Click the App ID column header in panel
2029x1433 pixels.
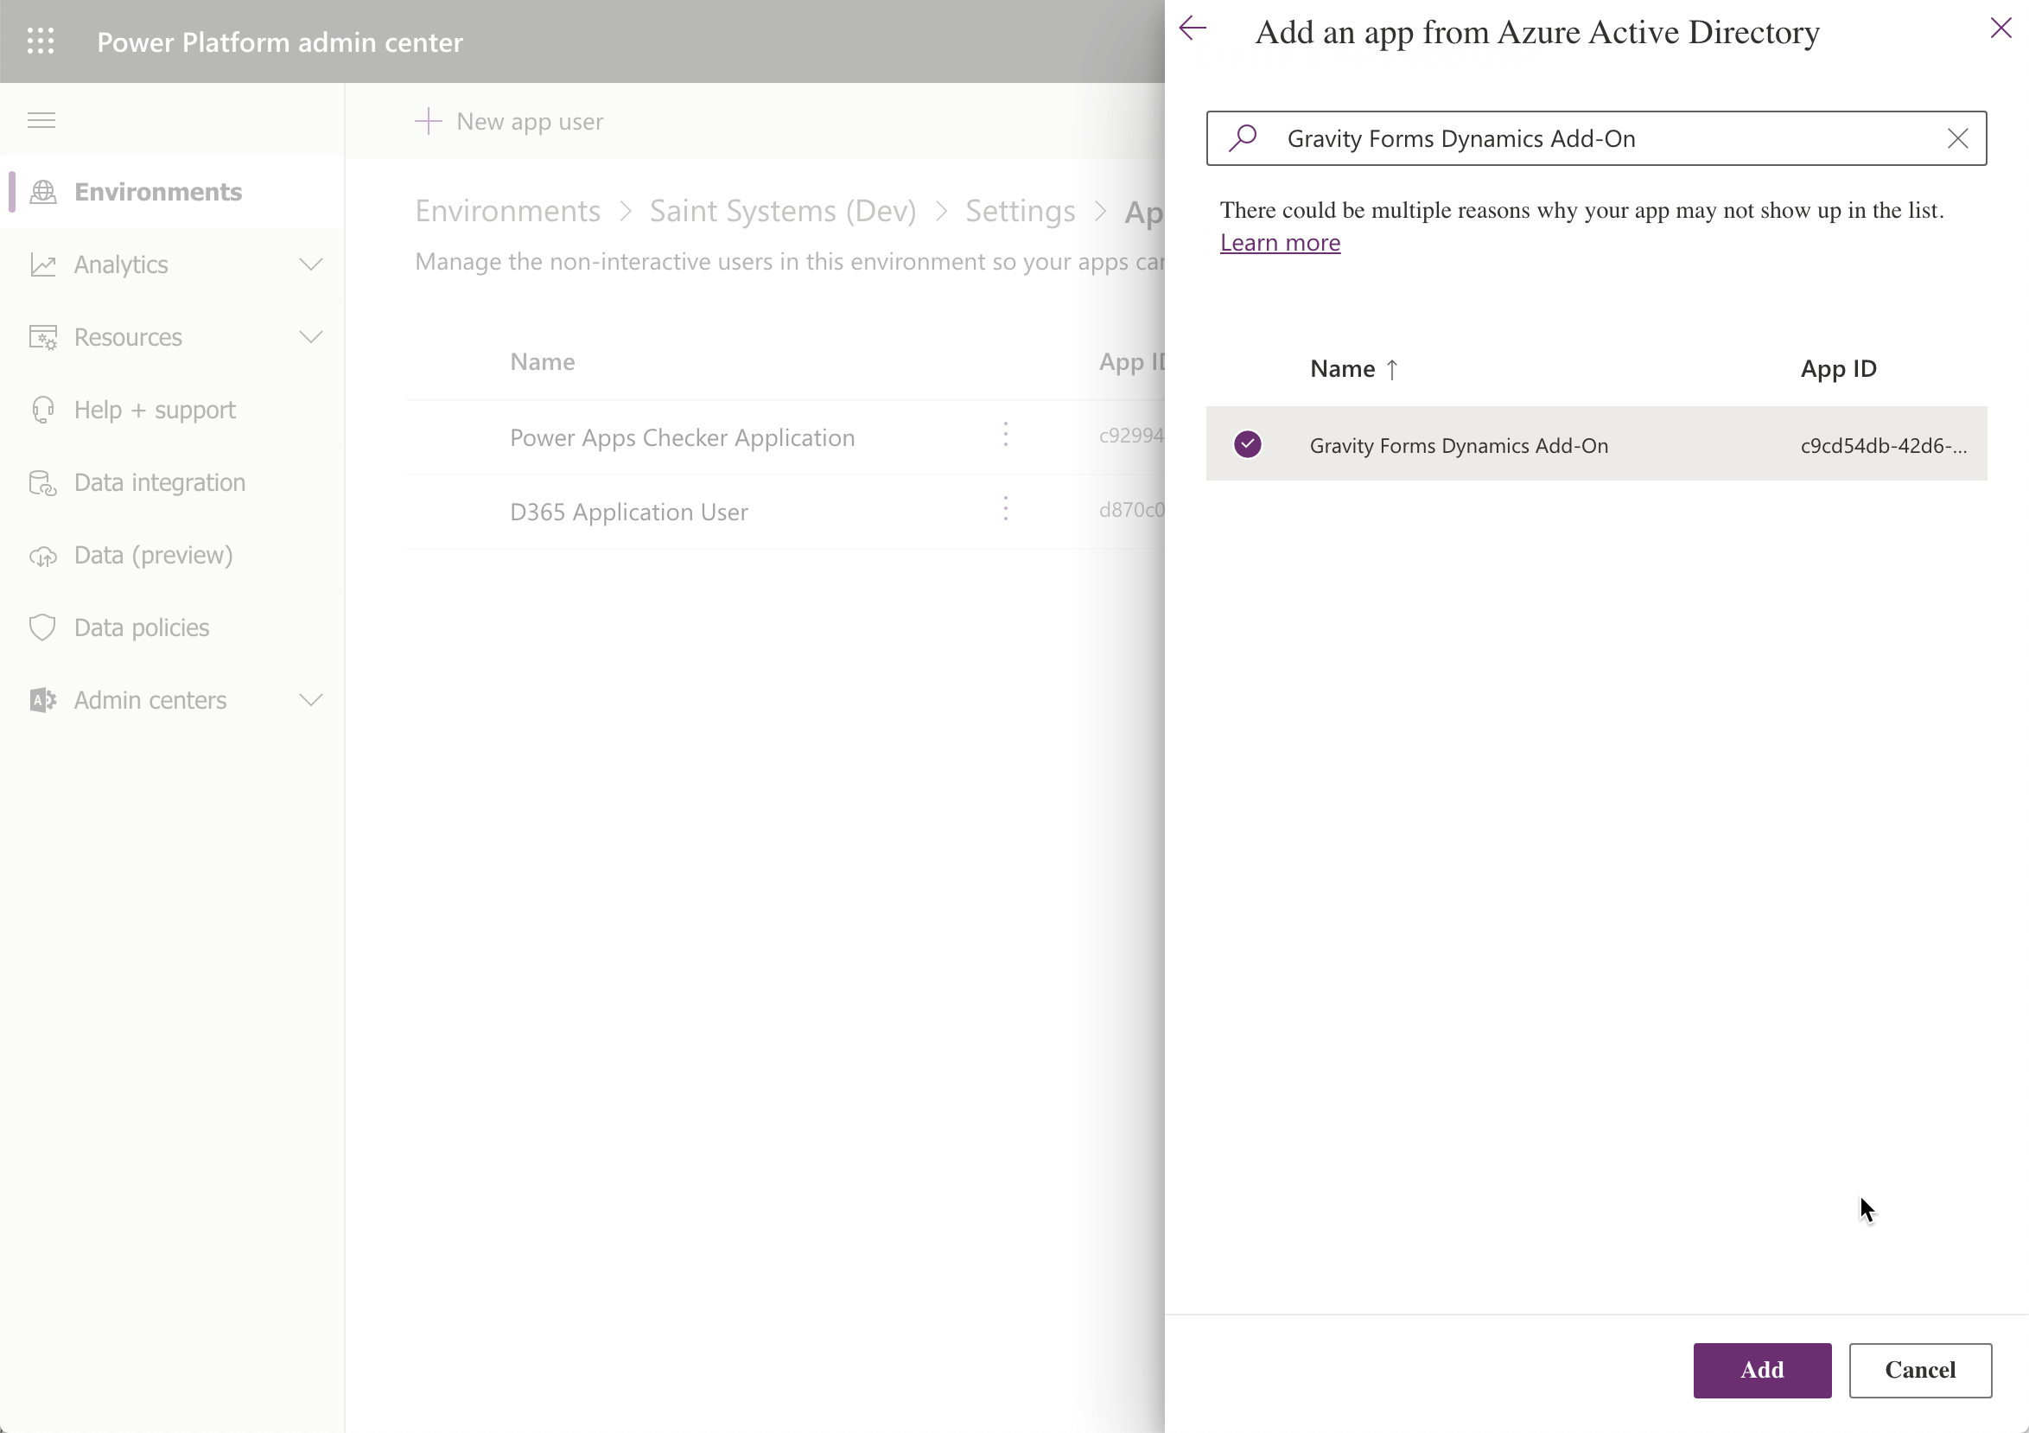pyautogui.click(x=1839, y=369)
